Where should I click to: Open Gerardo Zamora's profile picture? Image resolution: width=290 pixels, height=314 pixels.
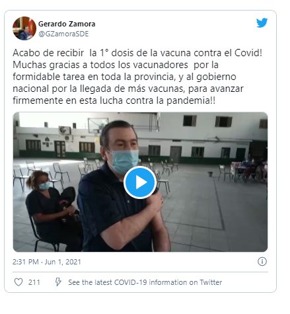point(24,28)
